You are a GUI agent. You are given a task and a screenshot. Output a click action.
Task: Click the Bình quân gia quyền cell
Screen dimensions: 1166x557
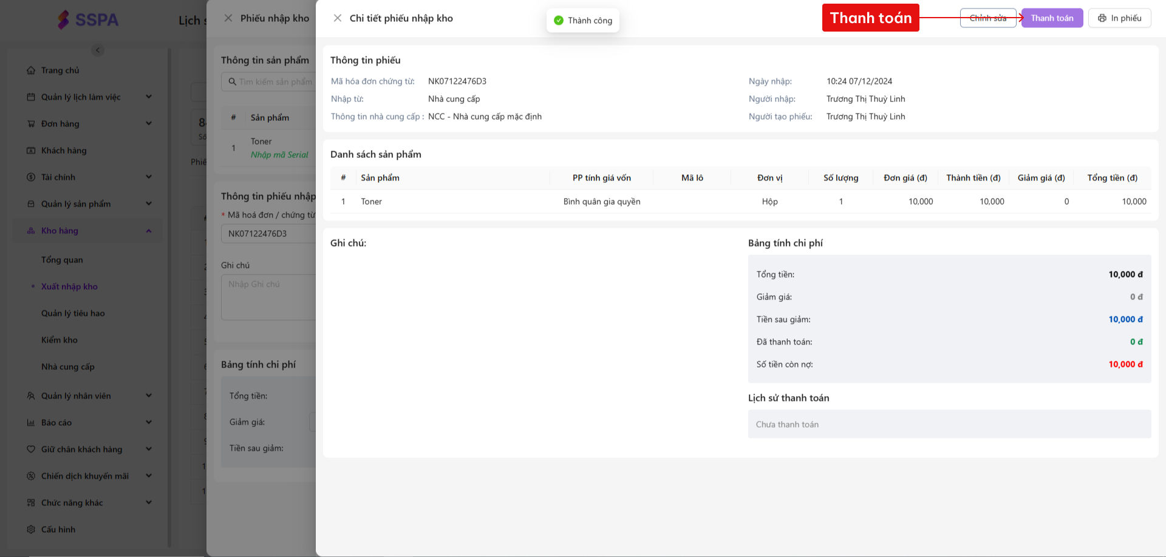pyautogui.click(x=602, y=202)
